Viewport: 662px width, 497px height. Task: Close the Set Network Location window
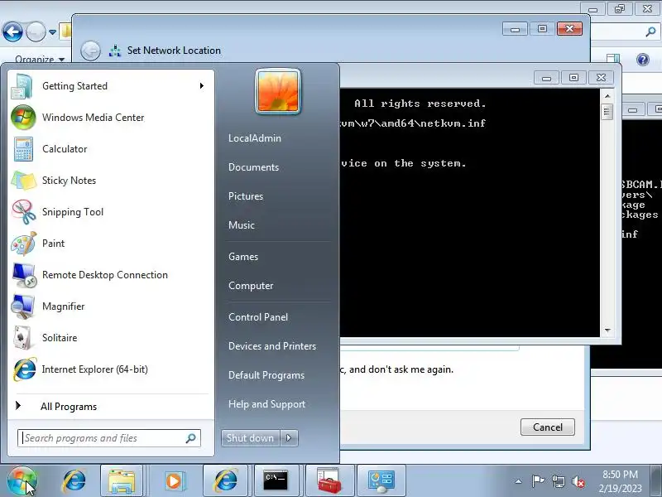pos(569,29)
